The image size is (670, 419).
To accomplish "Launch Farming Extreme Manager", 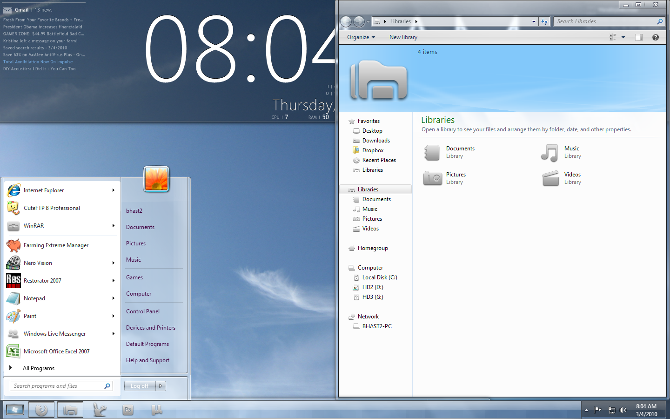I will [x=60, y=245].
